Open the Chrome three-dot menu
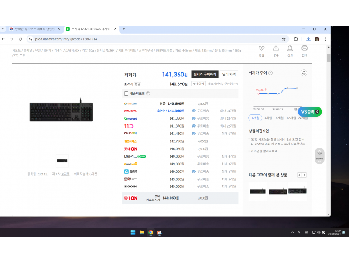This screenshot has width=349, height=262. (x=325, y=39)
